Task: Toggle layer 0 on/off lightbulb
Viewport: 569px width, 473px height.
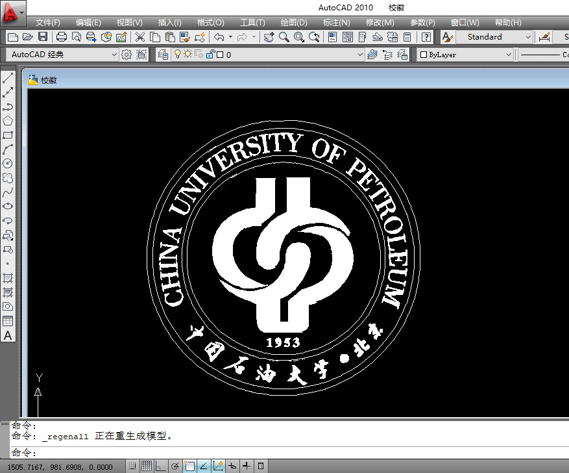Action: [x=178, y=55]
